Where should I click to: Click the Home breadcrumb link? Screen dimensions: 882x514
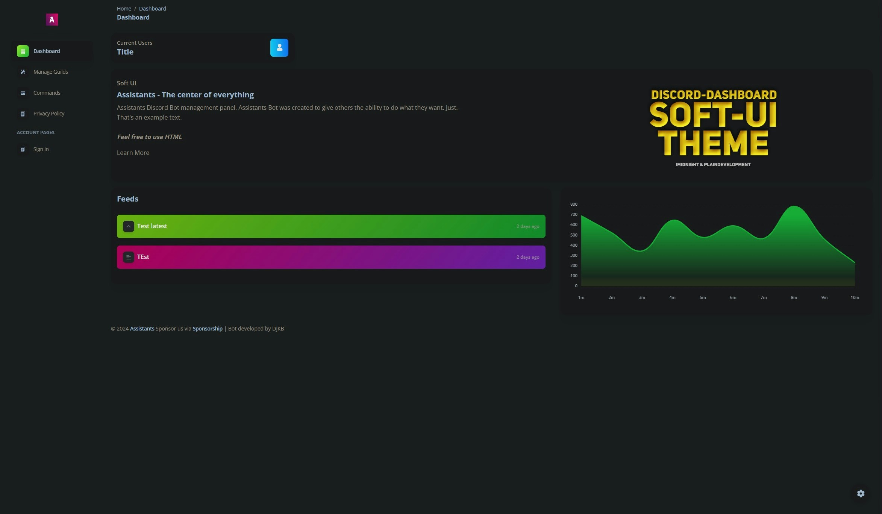tap(124, 9)
